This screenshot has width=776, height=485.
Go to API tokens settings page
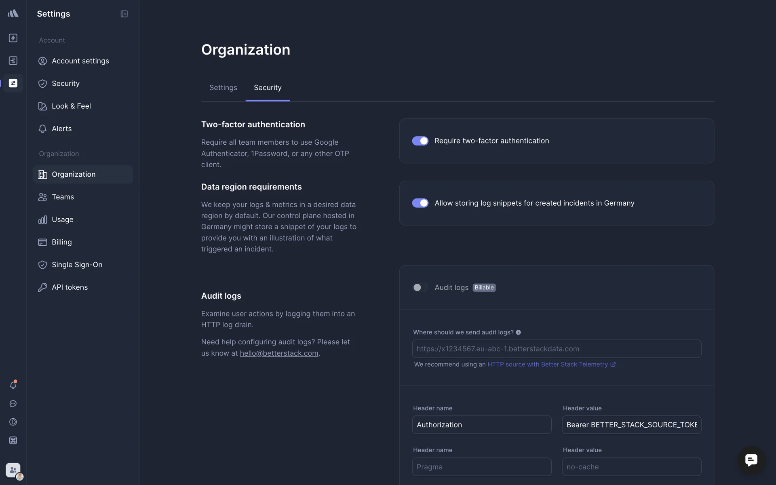click(x=70, y=287)
